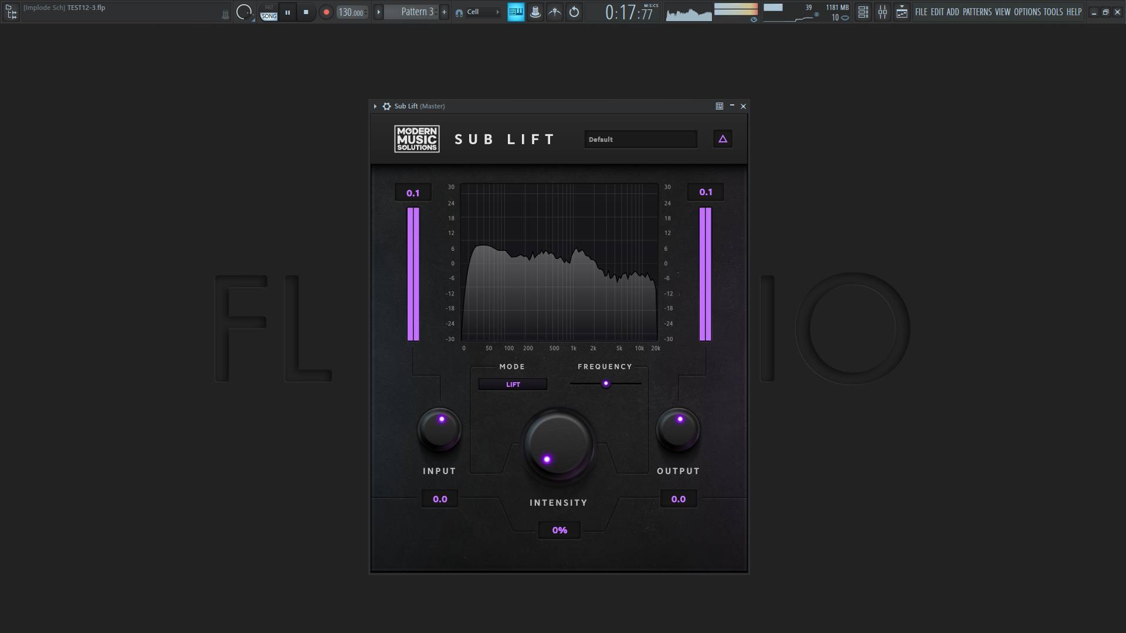This screenshot has height=633, width=1126.
Task: Open the playlist view icon
Action: tap(863, 12)
